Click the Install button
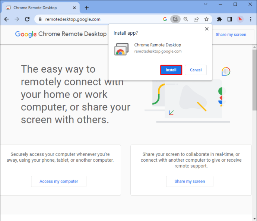Viewport: 257px width, 221px height. coord(171,70)
